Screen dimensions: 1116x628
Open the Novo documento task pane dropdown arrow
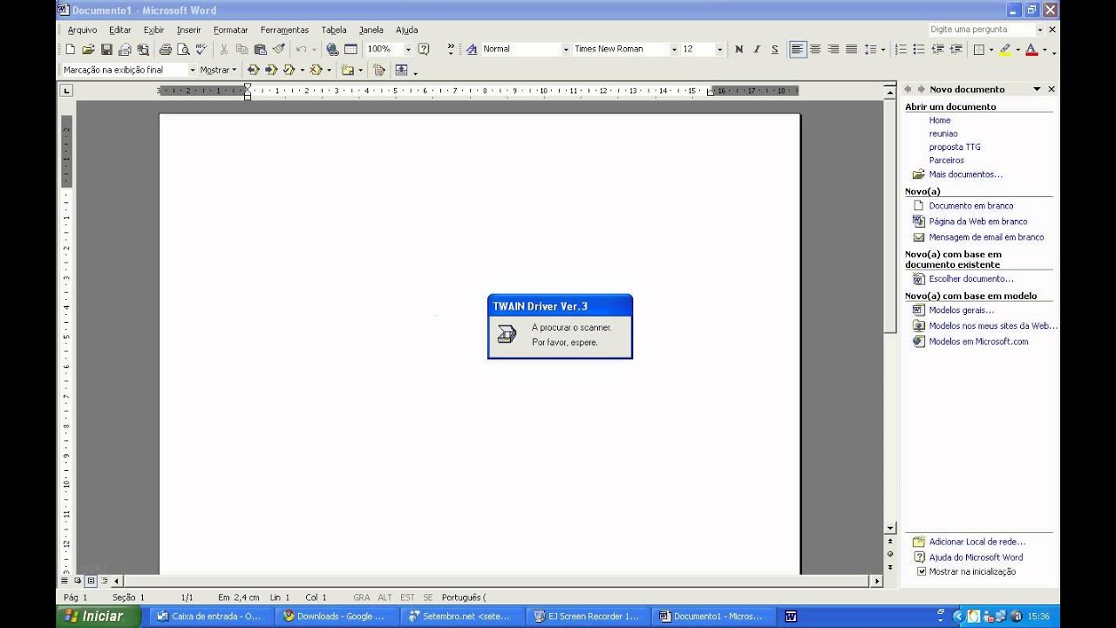(x=1037, y=89)
